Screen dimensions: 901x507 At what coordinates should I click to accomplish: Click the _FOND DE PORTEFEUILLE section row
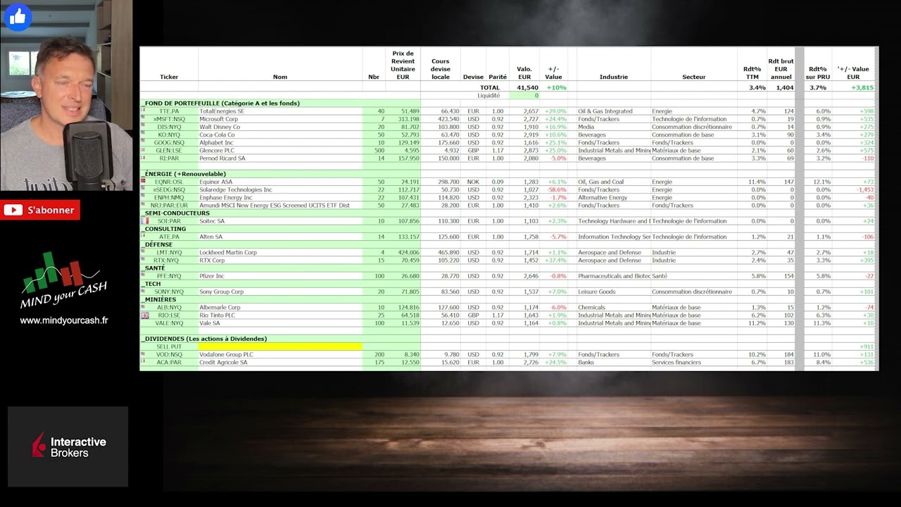click(x=280, y=104)
